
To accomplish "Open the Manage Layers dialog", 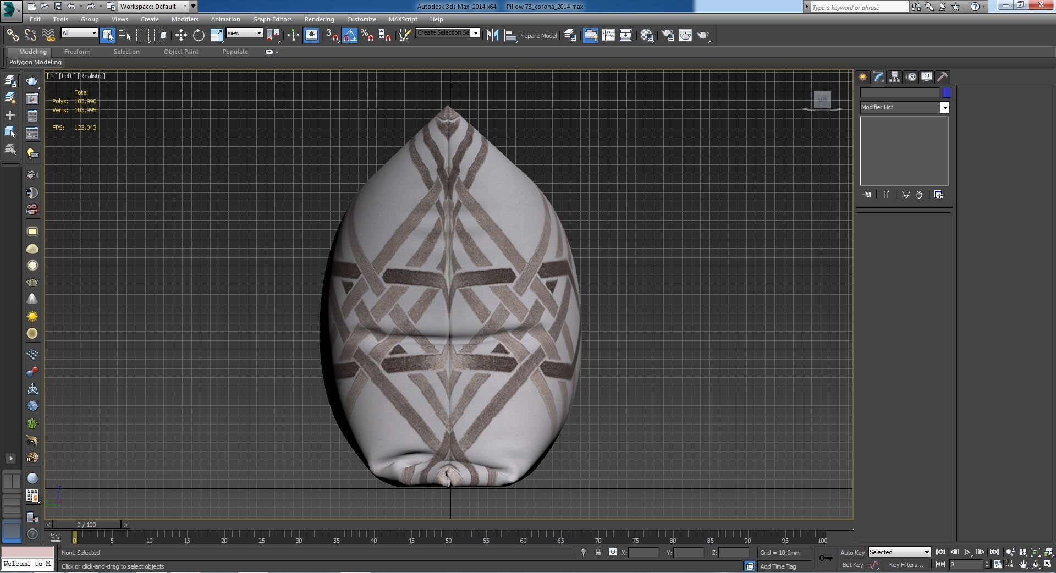I will click(570, 35).
